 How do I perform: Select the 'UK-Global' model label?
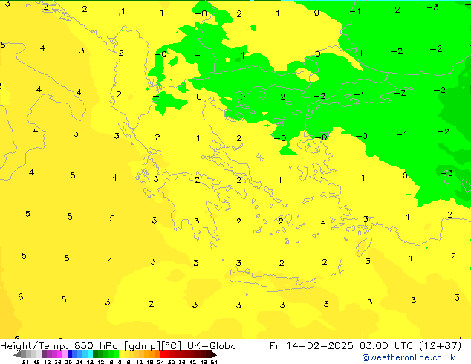pyautogui.click(x=213, y=346)
